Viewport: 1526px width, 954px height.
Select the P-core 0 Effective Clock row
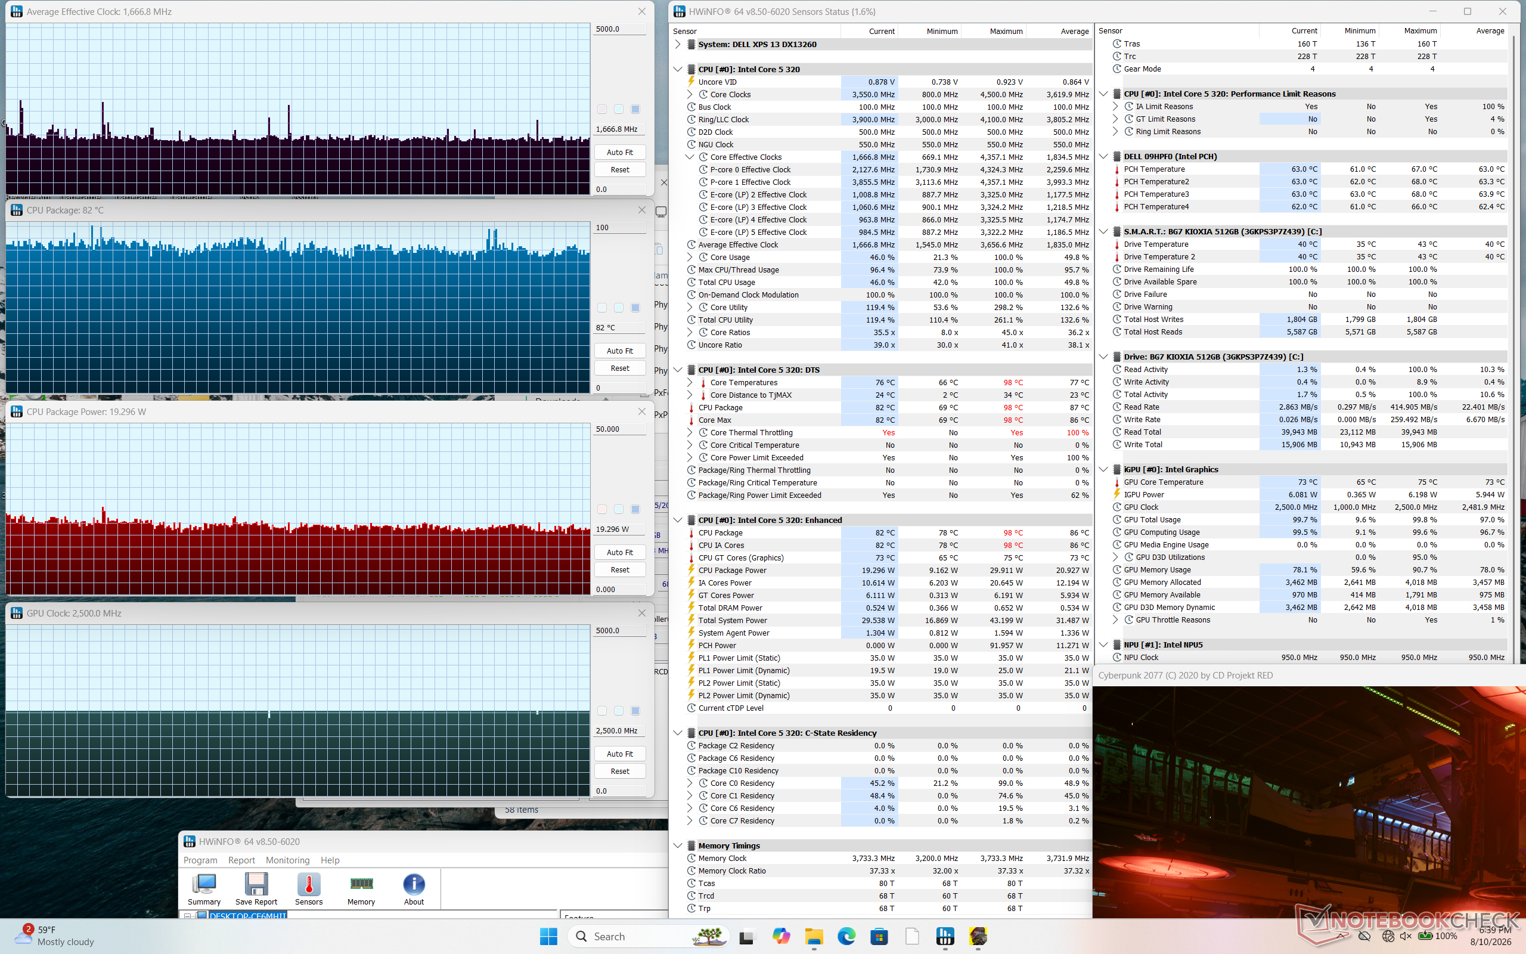coord(895,170)
